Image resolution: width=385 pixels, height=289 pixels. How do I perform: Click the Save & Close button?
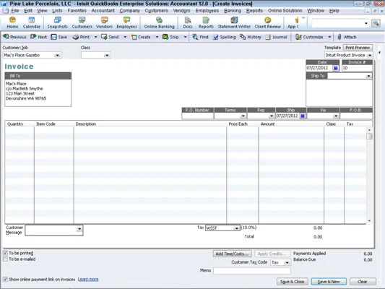[293, 281]
